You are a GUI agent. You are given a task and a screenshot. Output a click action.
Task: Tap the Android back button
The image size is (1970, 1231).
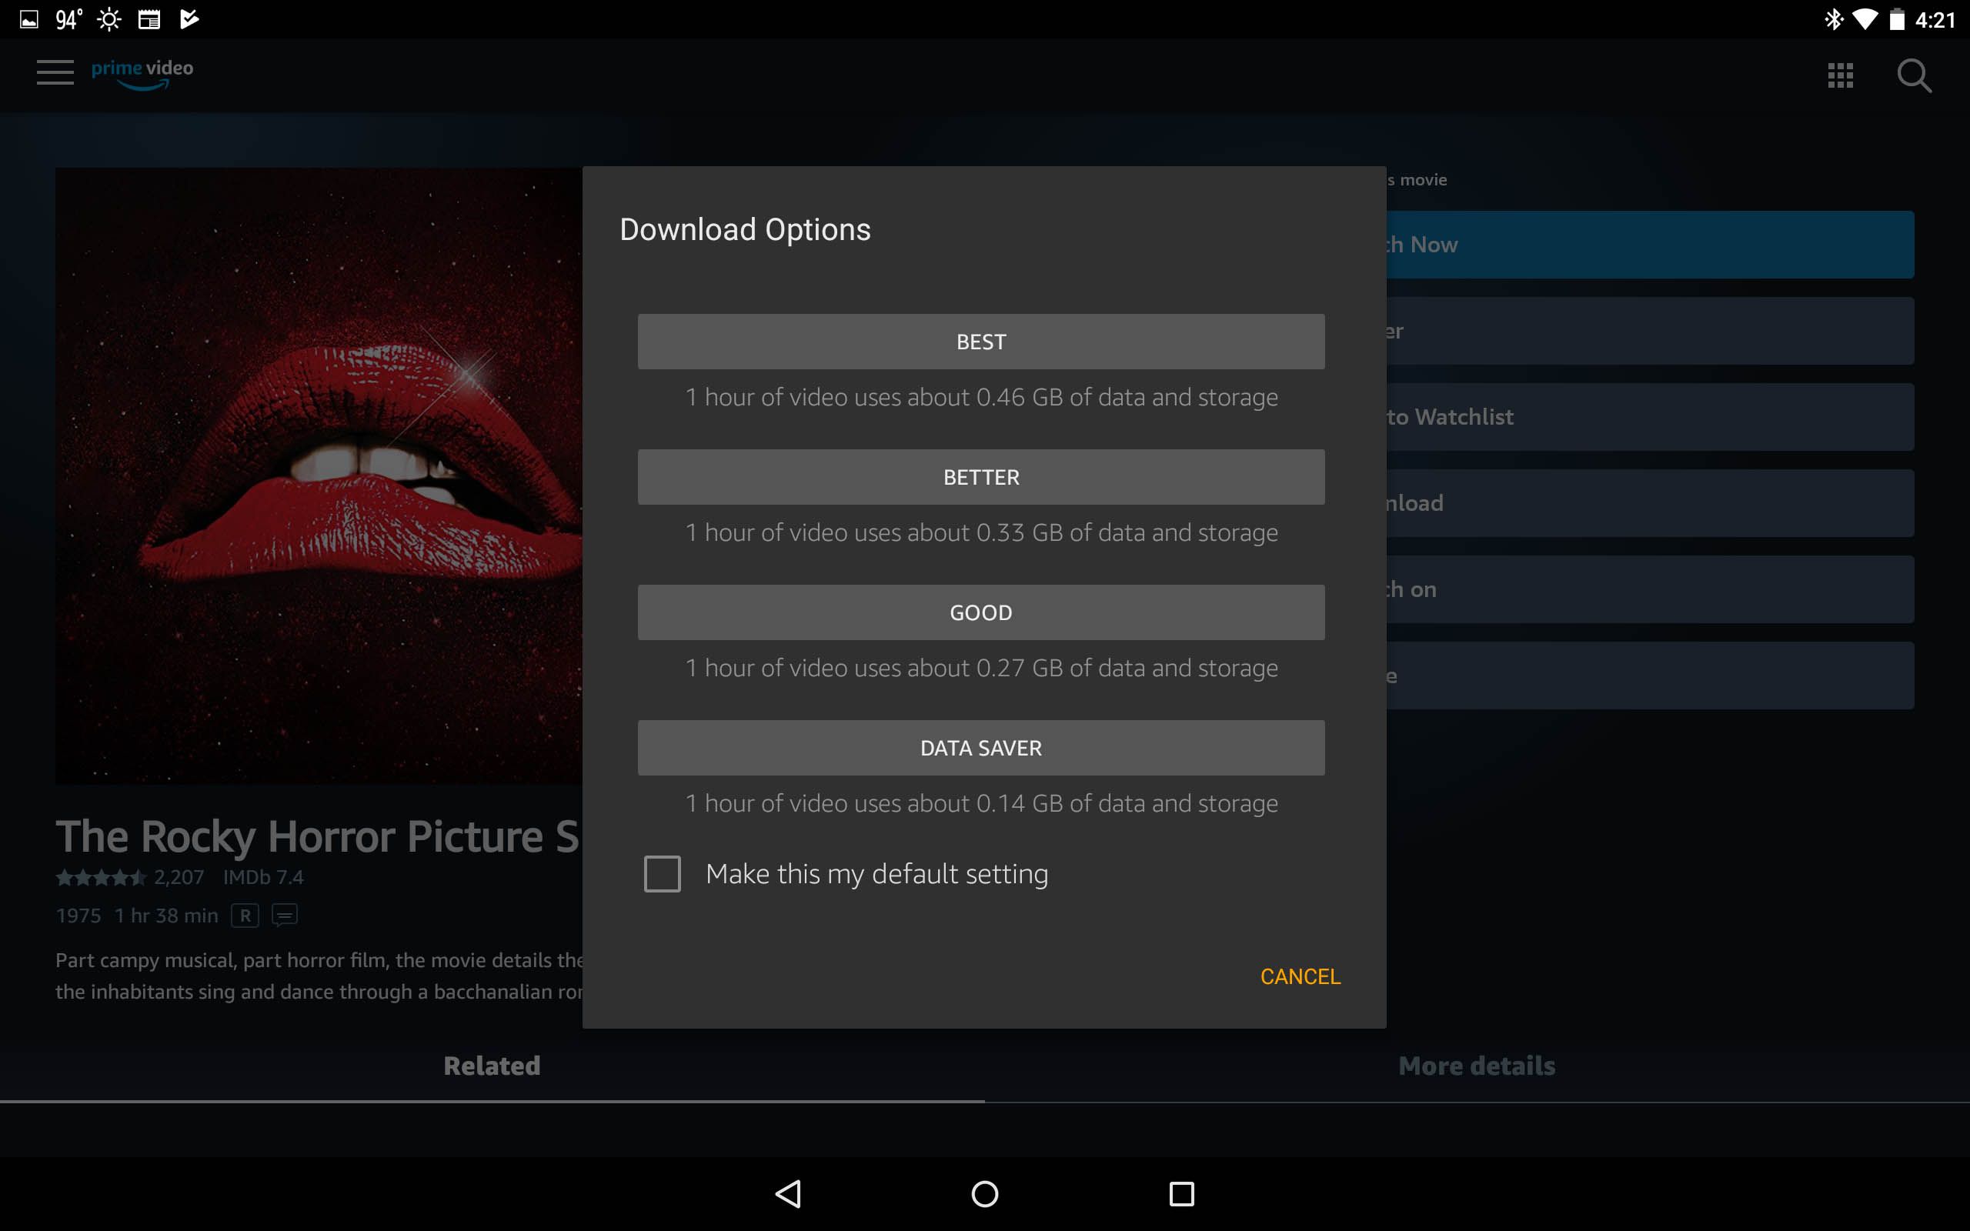788,1193
